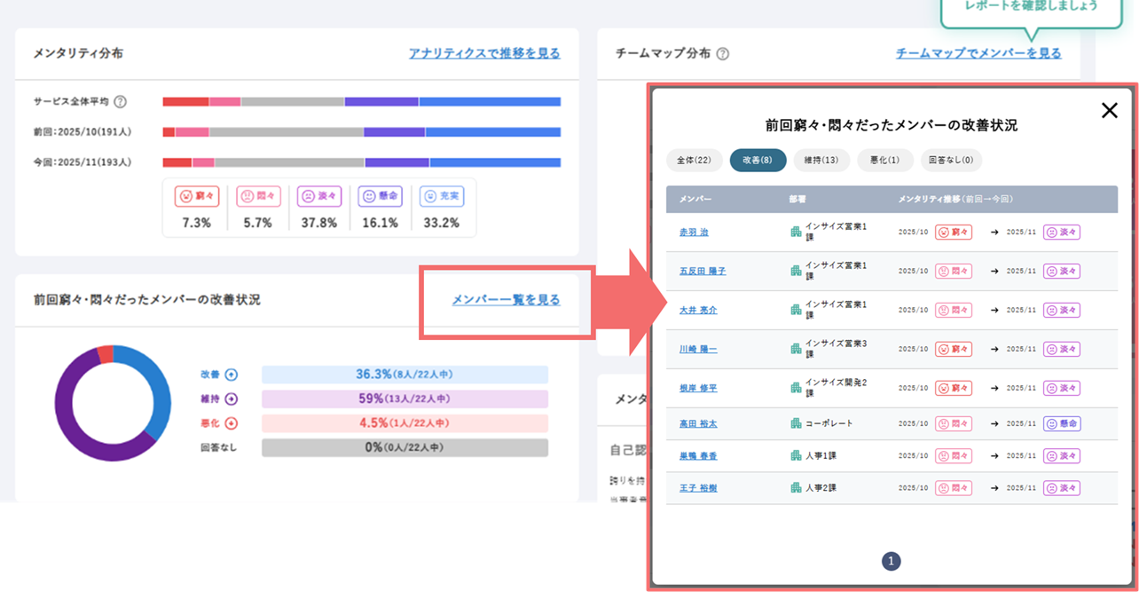Click the 2025/10 悶々 badge in 五反田 陽子's row
Viewport: 1139px width, 592px height.
954,271
